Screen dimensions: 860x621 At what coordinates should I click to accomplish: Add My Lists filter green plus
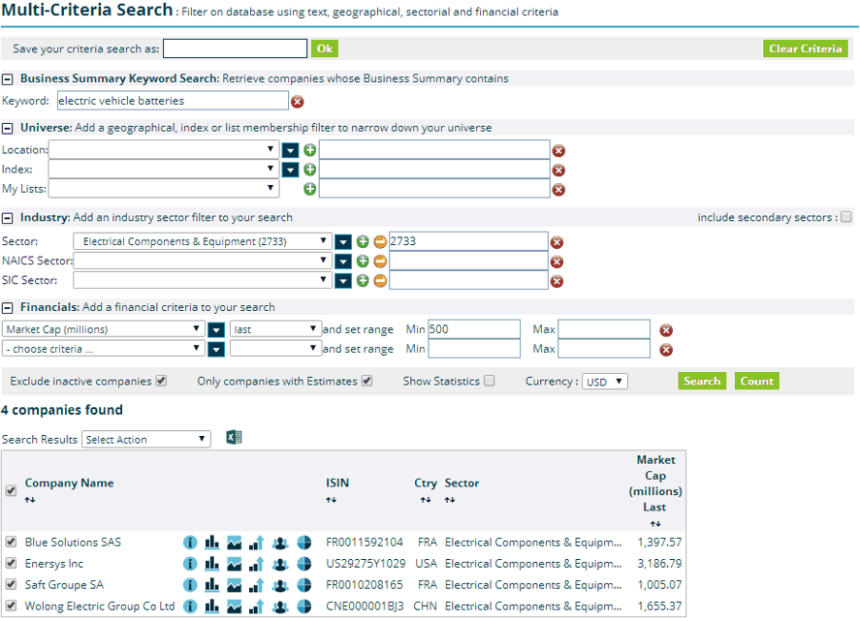(x=310, y=189)
